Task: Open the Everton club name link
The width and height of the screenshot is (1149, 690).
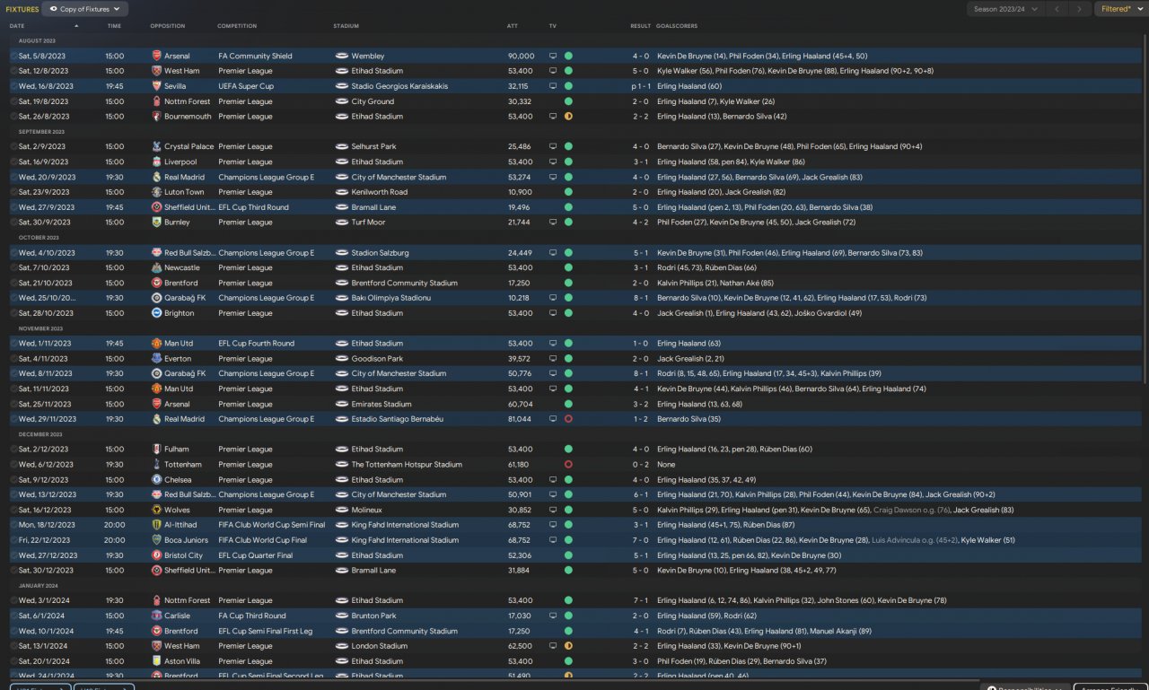Action: click(179, 359)
